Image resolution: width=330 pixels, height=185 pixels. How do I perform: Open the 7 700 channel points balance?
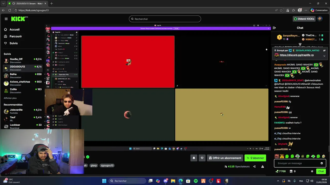click(281, 171)
